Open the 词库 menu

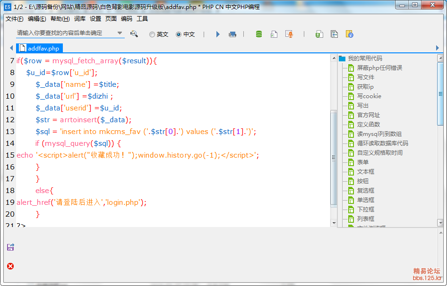(x=80, y=19)
